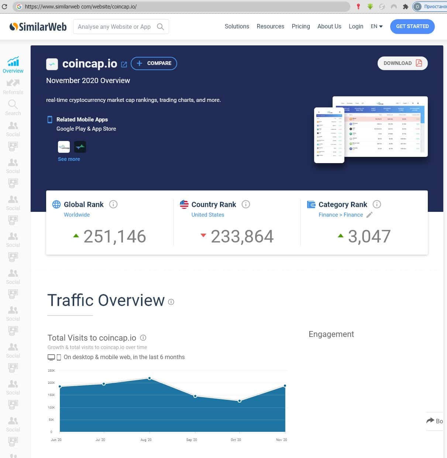Screen dimensions: 447x458
Task: Click the See more apps link
Action: (x=69, y=159)
